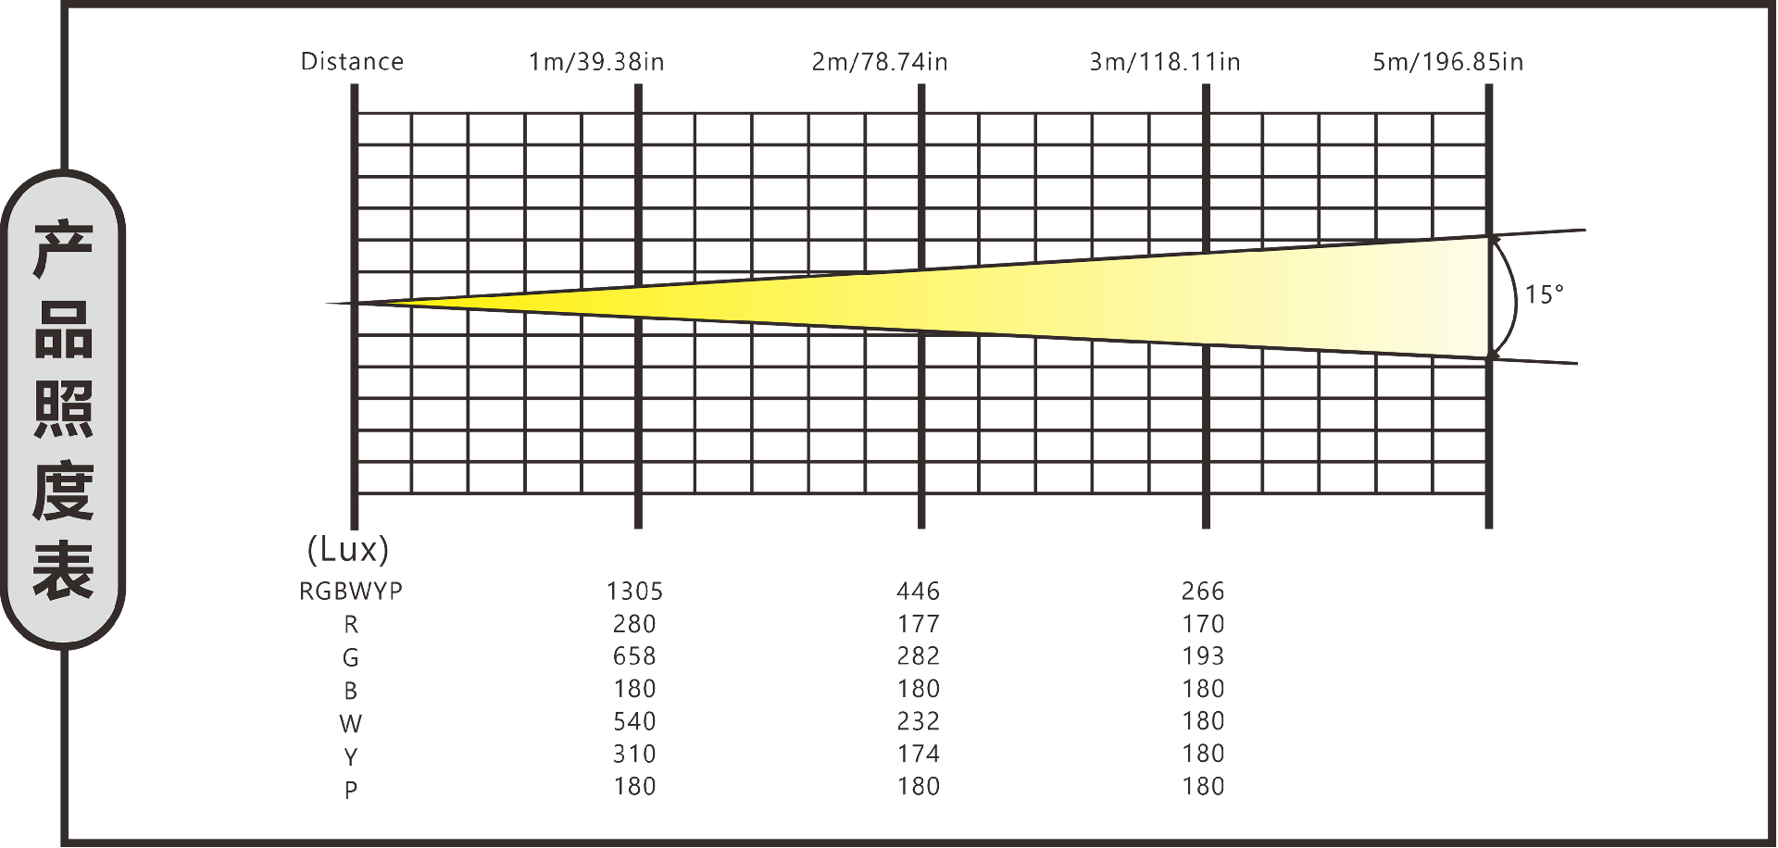Select the 232 lux value

pos(918,721)
